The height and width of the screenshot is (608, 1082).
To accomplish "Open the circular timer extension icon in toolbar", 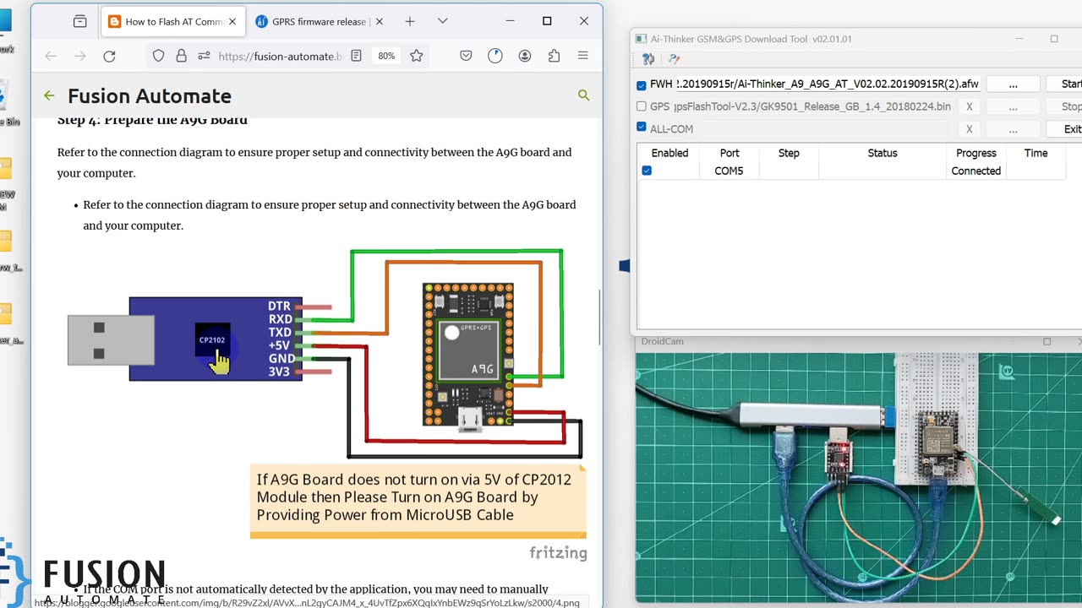I will pyautogui.click(x=495, y=56).
